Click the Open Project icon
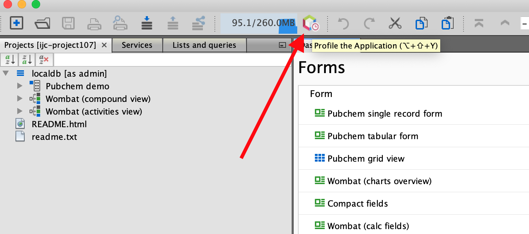529x234 pixels. [43, 23]
